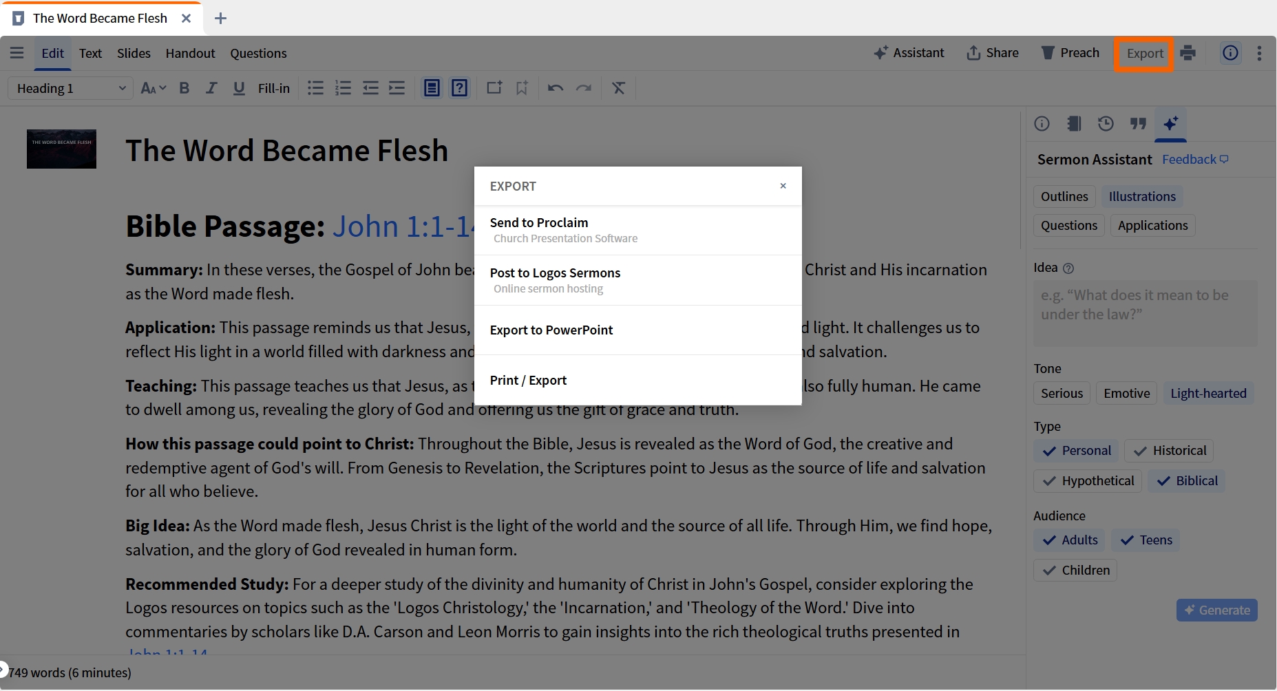The height and width of the screenshot is (691, 1277).
Task: Select the Light-hearted tone
Action: tap(1208, 394)
